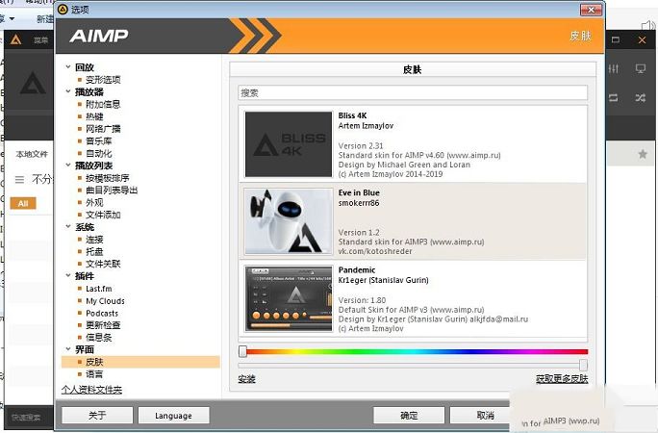The height and width of the screenshot is (433, 658).
Task: Open the hamburger menu icon beside 不分
Action: [x=19, y=180]
